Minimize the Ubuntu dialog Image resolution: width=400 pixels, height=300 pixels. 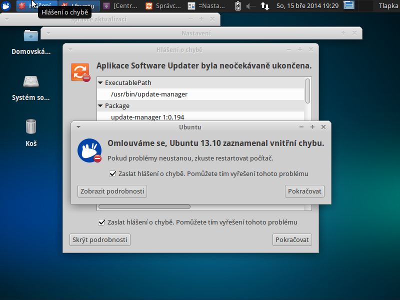[x=301, y=127]
